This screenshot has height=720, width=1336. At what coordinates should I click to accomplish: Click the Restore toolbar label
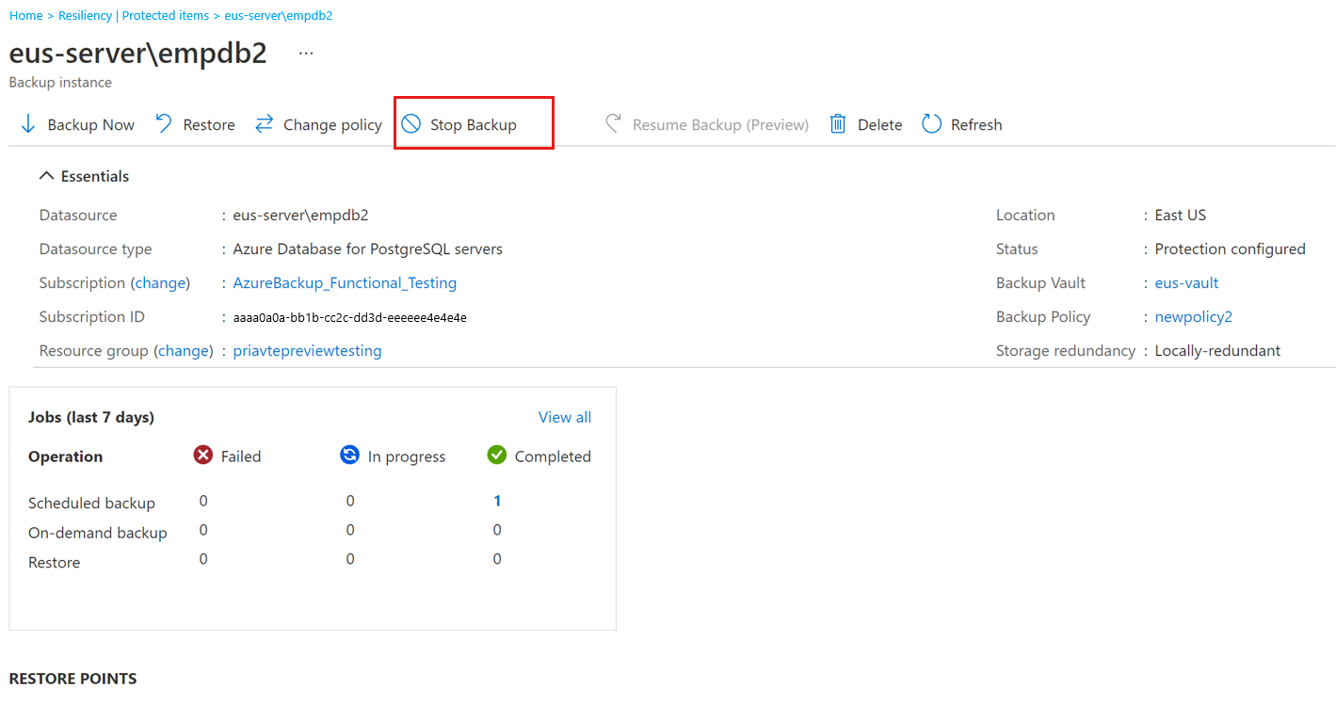(209, 125)
